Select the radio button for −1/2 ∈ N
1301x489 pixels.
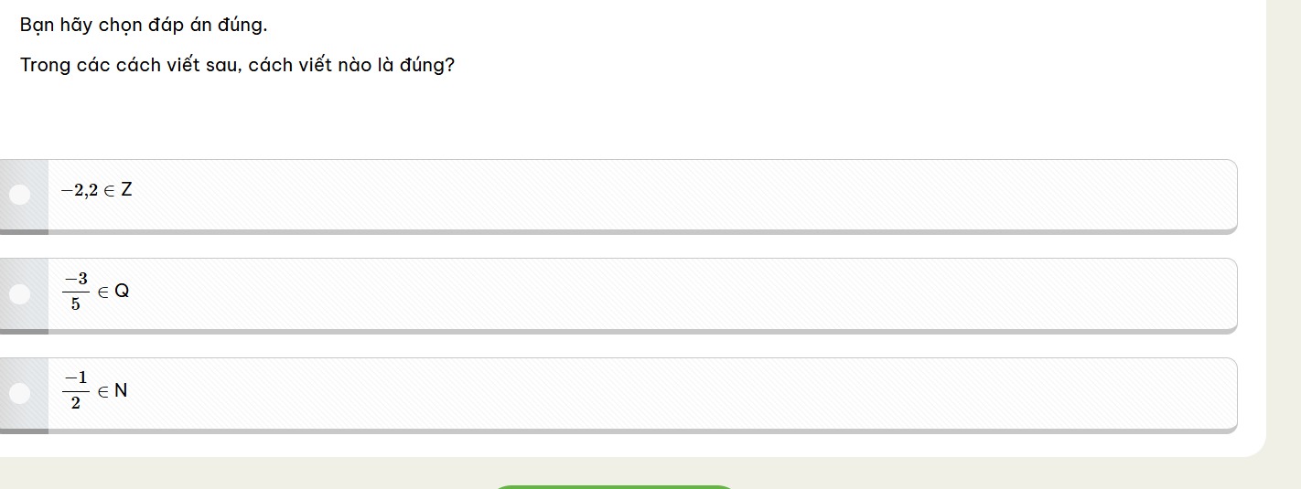click(19, 393)
